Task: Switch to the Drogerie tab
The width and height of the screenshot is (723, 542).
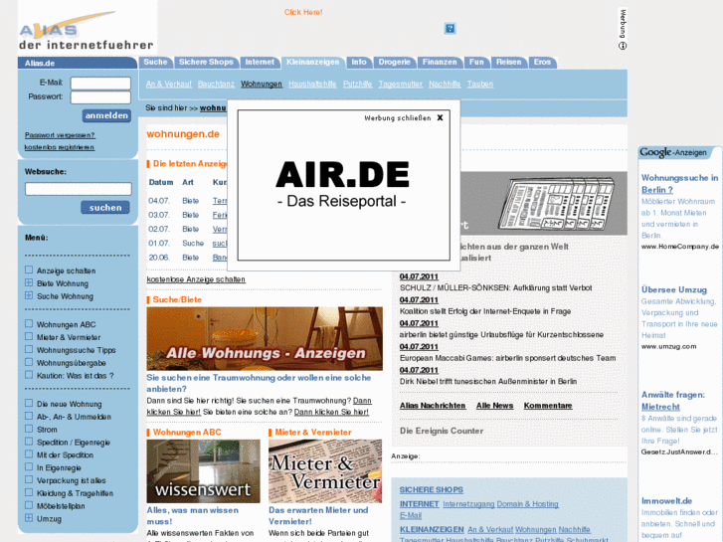Action: click(394, 63)
